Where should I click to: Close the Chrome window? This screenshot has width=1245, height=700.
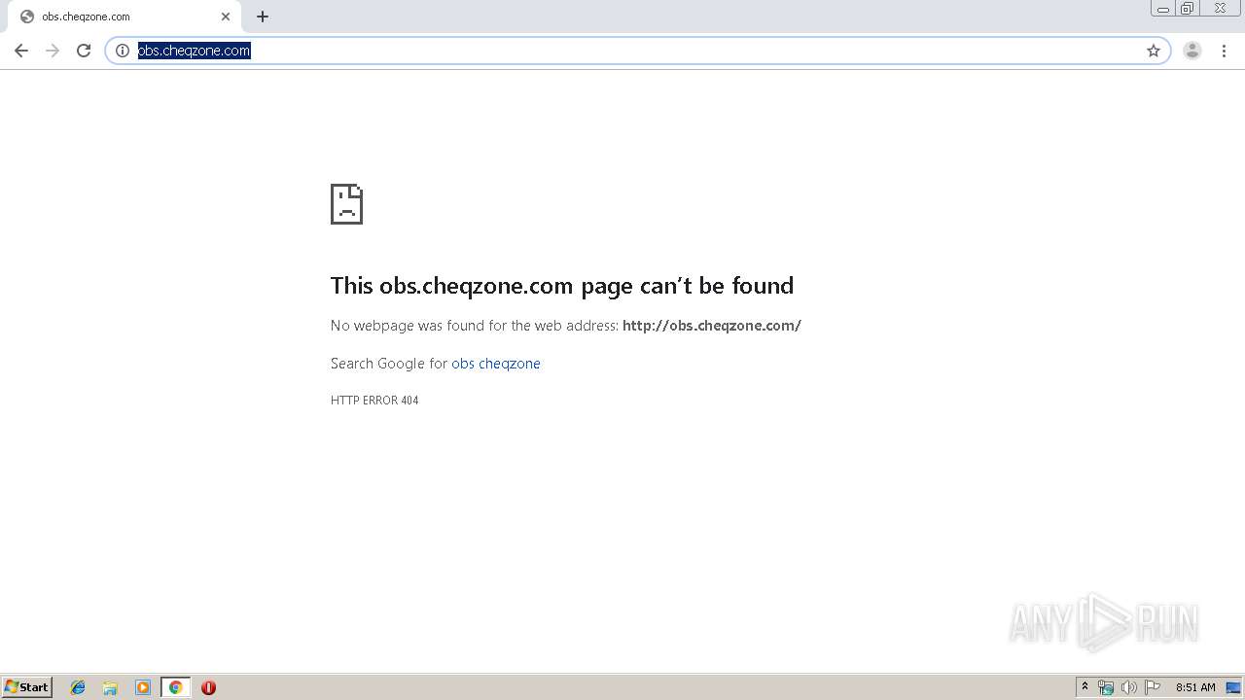click(x=1220, y=9)
